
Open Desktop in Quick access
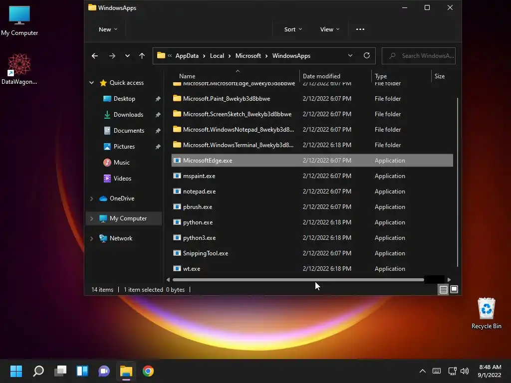[124, 99]
